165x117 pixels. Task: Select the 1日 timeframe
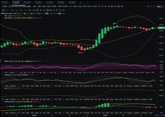[99, 6]
